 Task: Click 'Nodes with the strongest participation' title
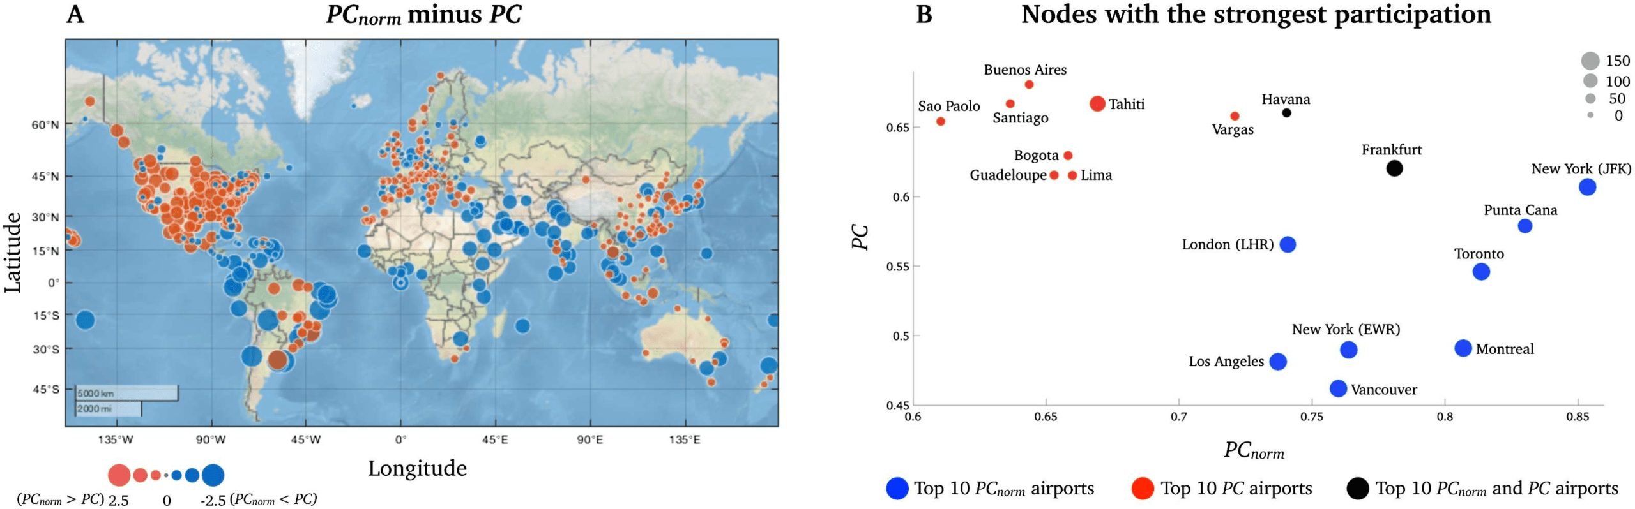(x=1256, y=15)
